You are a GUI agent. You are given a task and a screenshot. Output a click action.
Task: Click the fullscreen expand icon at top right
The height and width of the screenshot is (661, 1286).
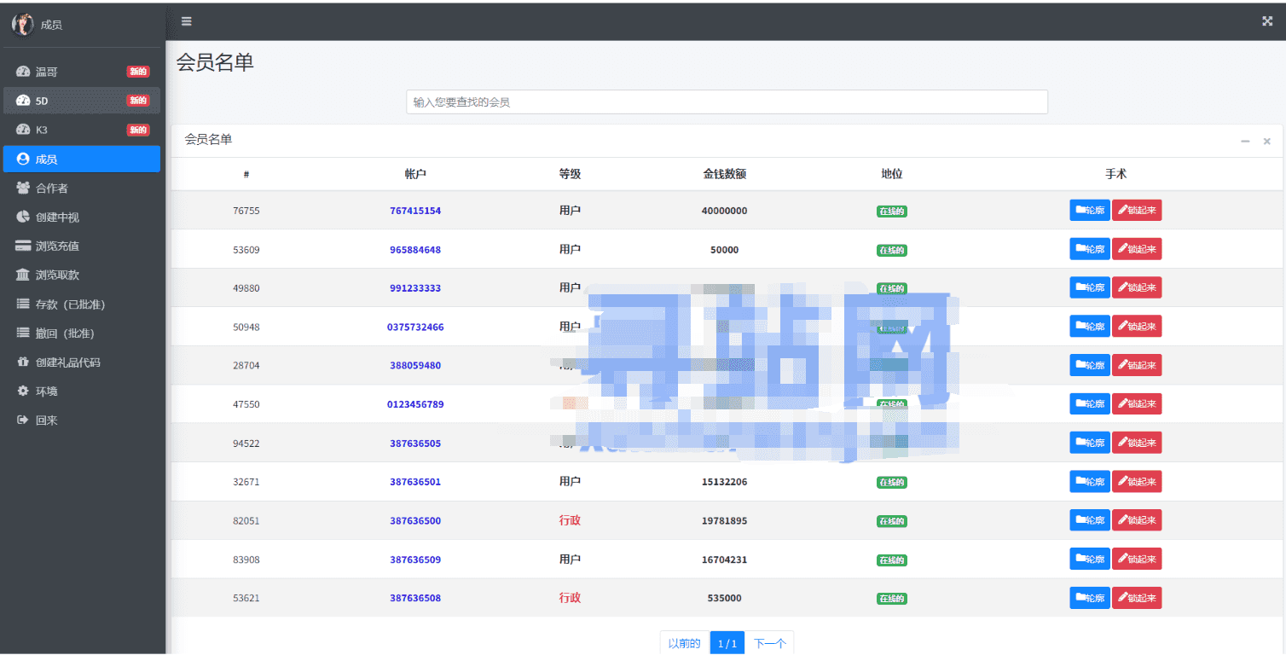coord(1266,21)
